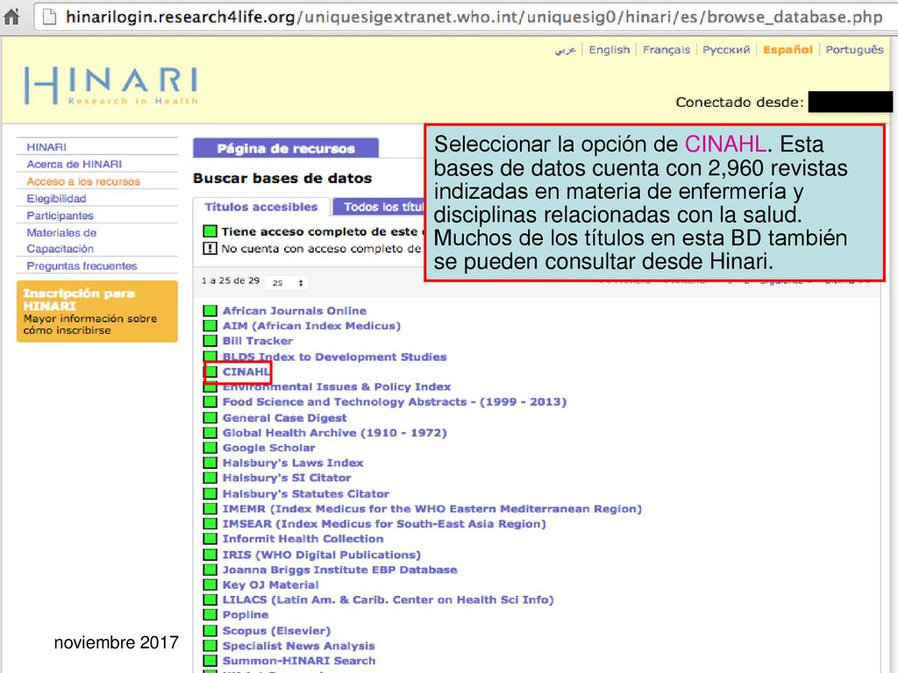Click green access square beside African Journals Online
Image resolution: width=898 pixels, height=673 pixels.
pyautogui.click(x=210, y=311)
